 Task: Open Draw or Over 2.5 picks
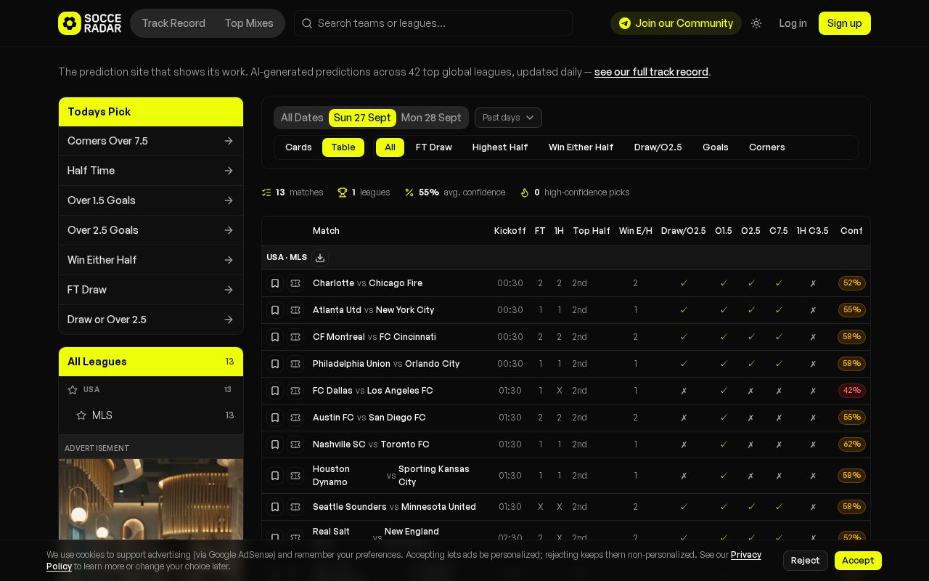pos(151,320)
